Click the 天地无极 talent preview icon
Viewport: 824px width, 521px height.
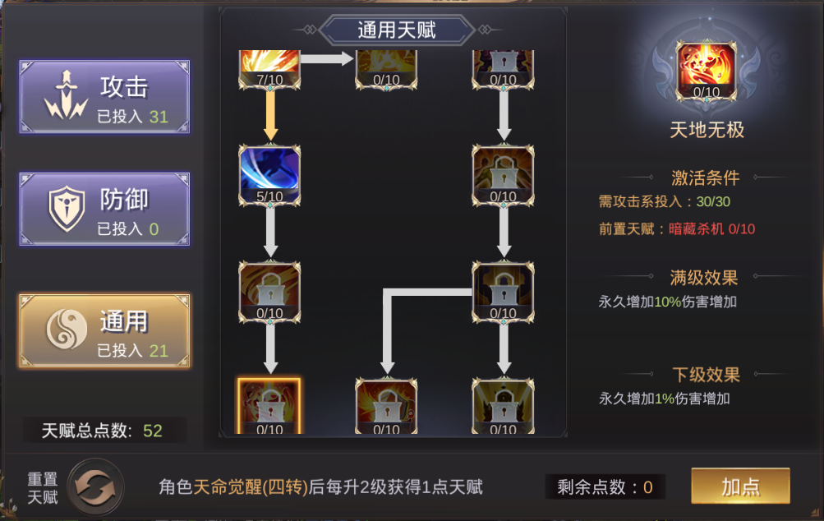click(706, 71)
